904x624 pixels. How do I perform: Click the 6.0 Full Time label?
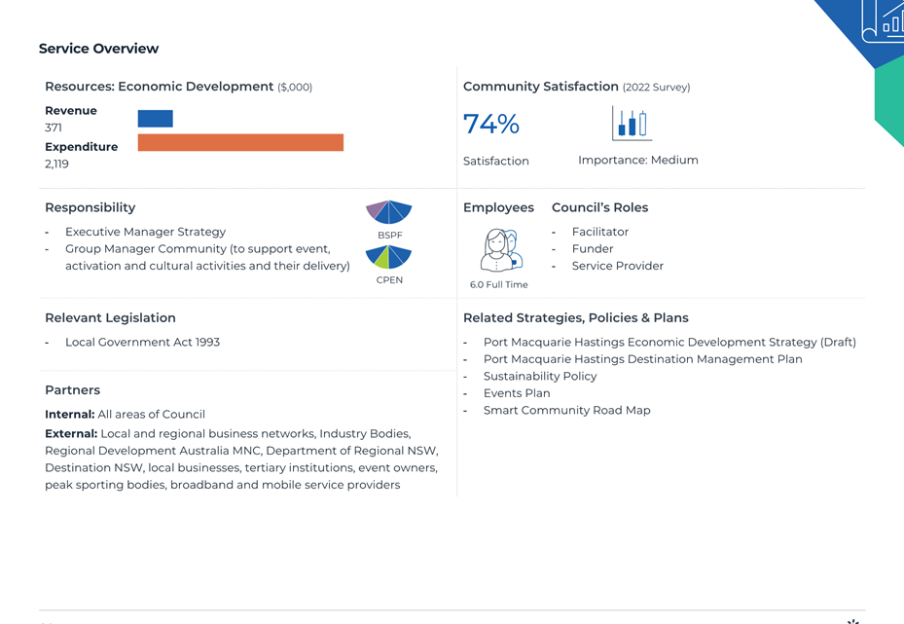(x=498, y=284)
